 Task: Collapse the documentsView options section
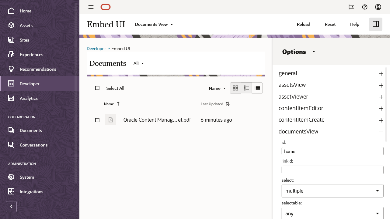(381, 132)
